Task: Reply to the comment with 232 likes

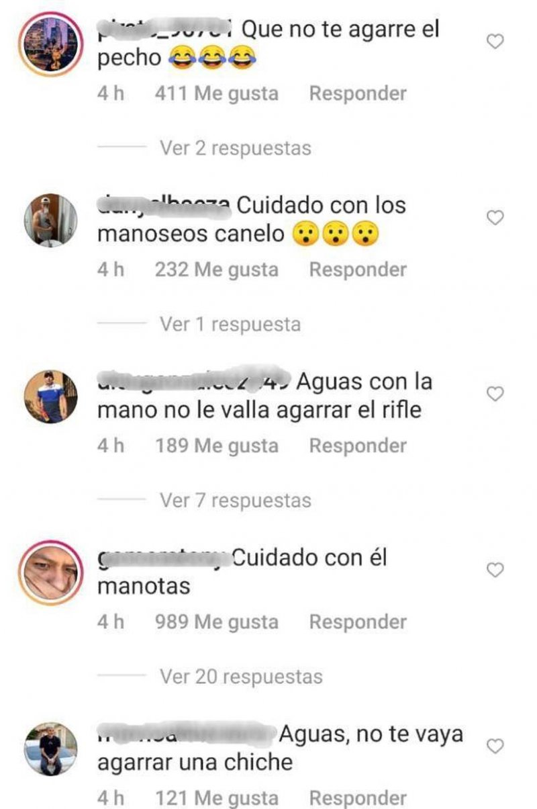Action: point(358,269)
